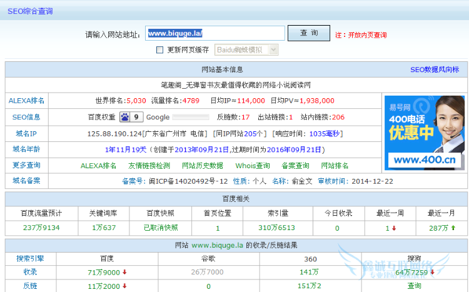Click 360 indexed count 141万
The image size is (469, 292).
309,272
